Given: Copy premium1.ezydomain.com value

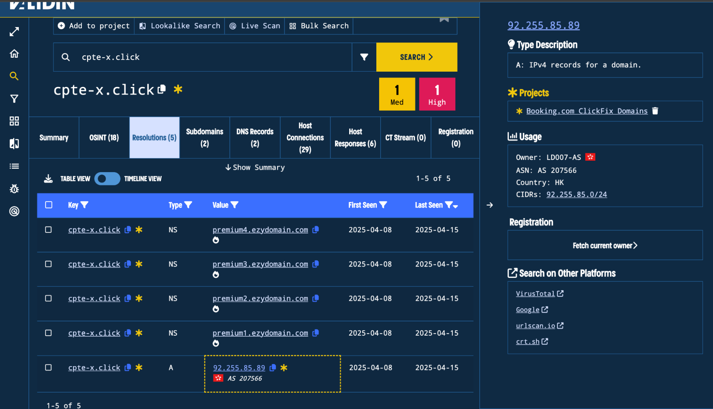Looking at the screenshot, I should point(315,333).
